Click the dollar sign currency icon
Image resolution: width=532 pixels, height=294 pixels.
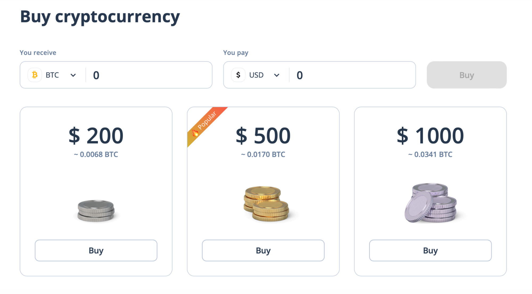[x=238, y=75]
